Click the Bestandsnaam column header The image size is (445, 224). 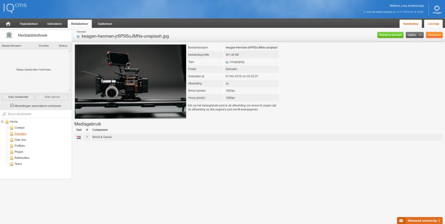pos(12,46)
